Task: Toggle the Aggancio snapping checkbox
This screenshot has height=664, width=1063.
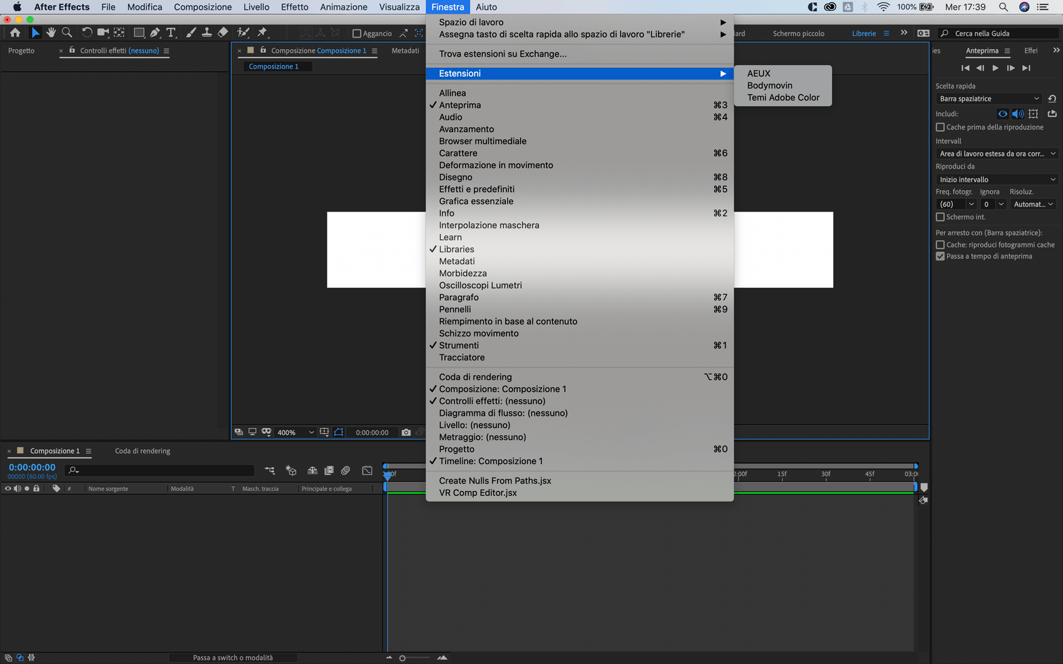Action: [x=357, y=33]
